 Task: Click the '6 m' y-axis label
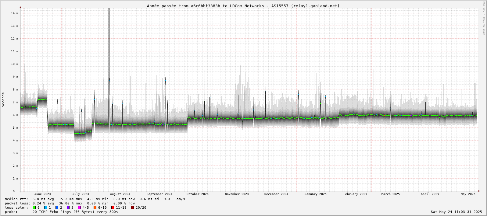pyautogui.click(x=16, y=115)
